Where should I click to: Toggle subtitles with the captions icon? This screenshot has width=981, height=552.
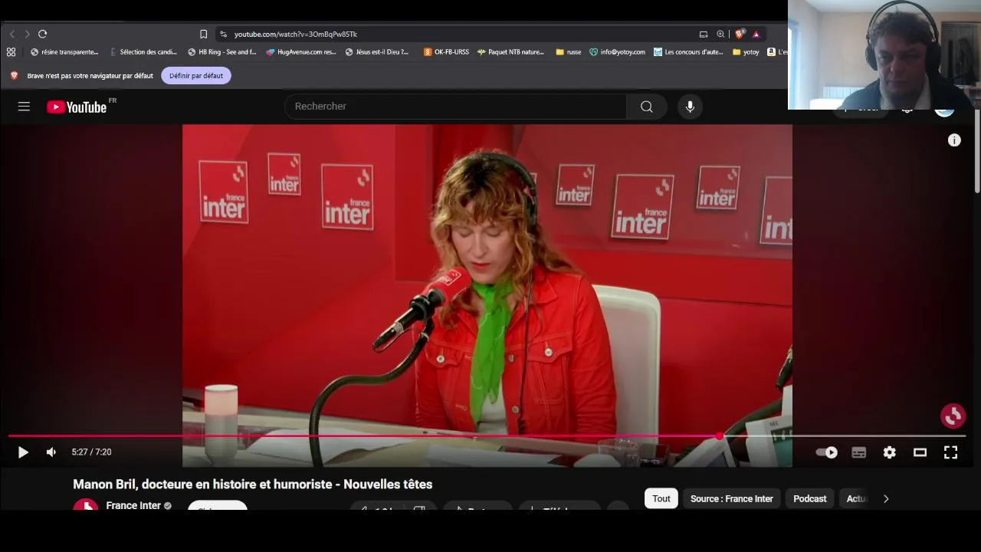(x=858, y=452)
